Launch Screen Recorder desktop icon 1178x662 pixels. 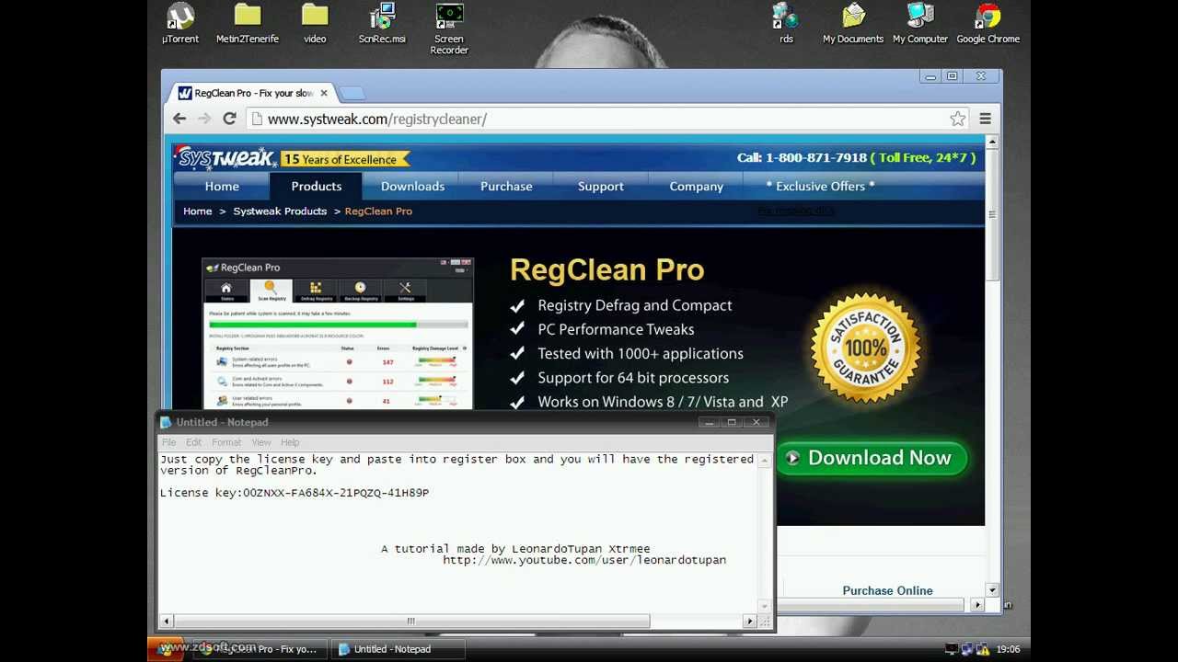449,29
